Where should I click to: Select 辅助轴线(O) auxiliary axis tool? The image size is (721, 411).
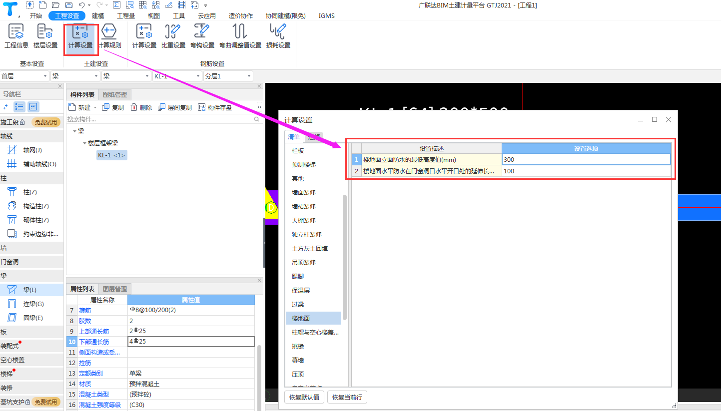click(32, 164)
